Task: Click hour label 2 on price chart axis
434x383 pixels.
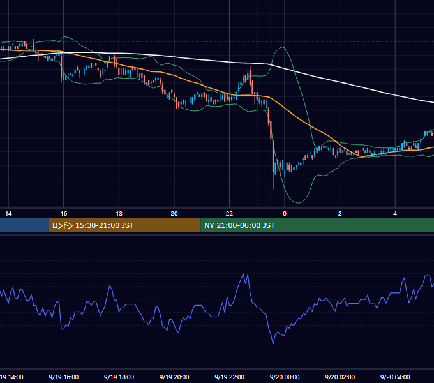Action: (340, 214)
